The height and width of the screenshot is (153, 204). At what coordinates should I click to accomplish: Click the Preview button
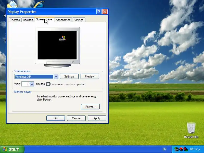(x=90, y=76)
